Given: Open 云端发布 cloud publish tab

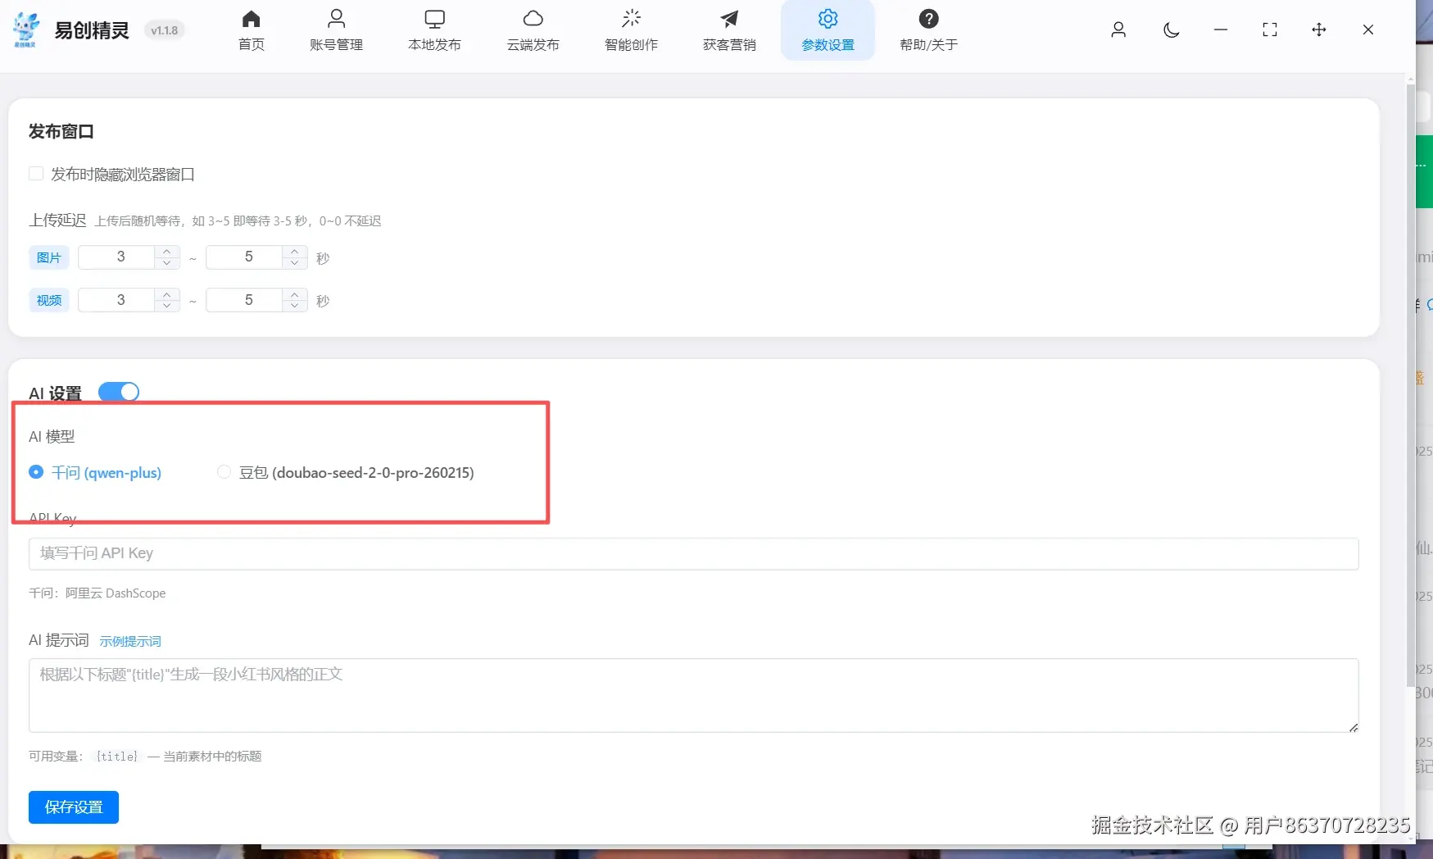Looking at the screenshot, I should (533, 30).
